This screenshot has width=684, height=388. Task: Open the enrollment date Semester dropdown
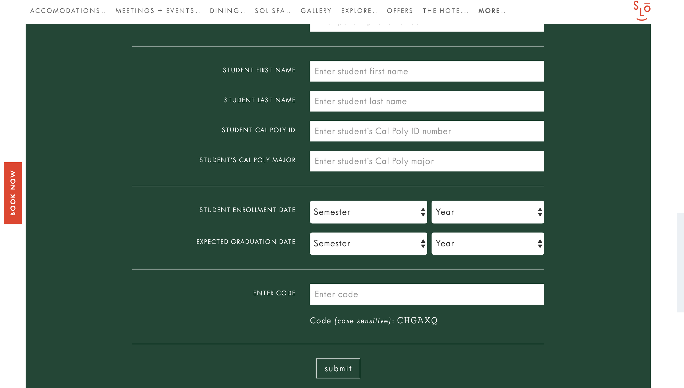[368, 212]
